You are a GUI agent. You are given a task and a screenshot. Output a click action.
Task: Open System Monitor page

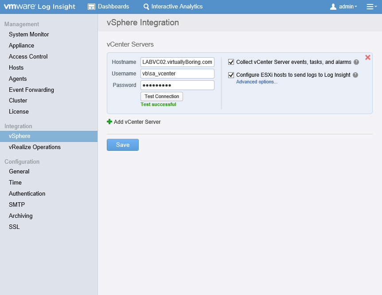point(29,34)
